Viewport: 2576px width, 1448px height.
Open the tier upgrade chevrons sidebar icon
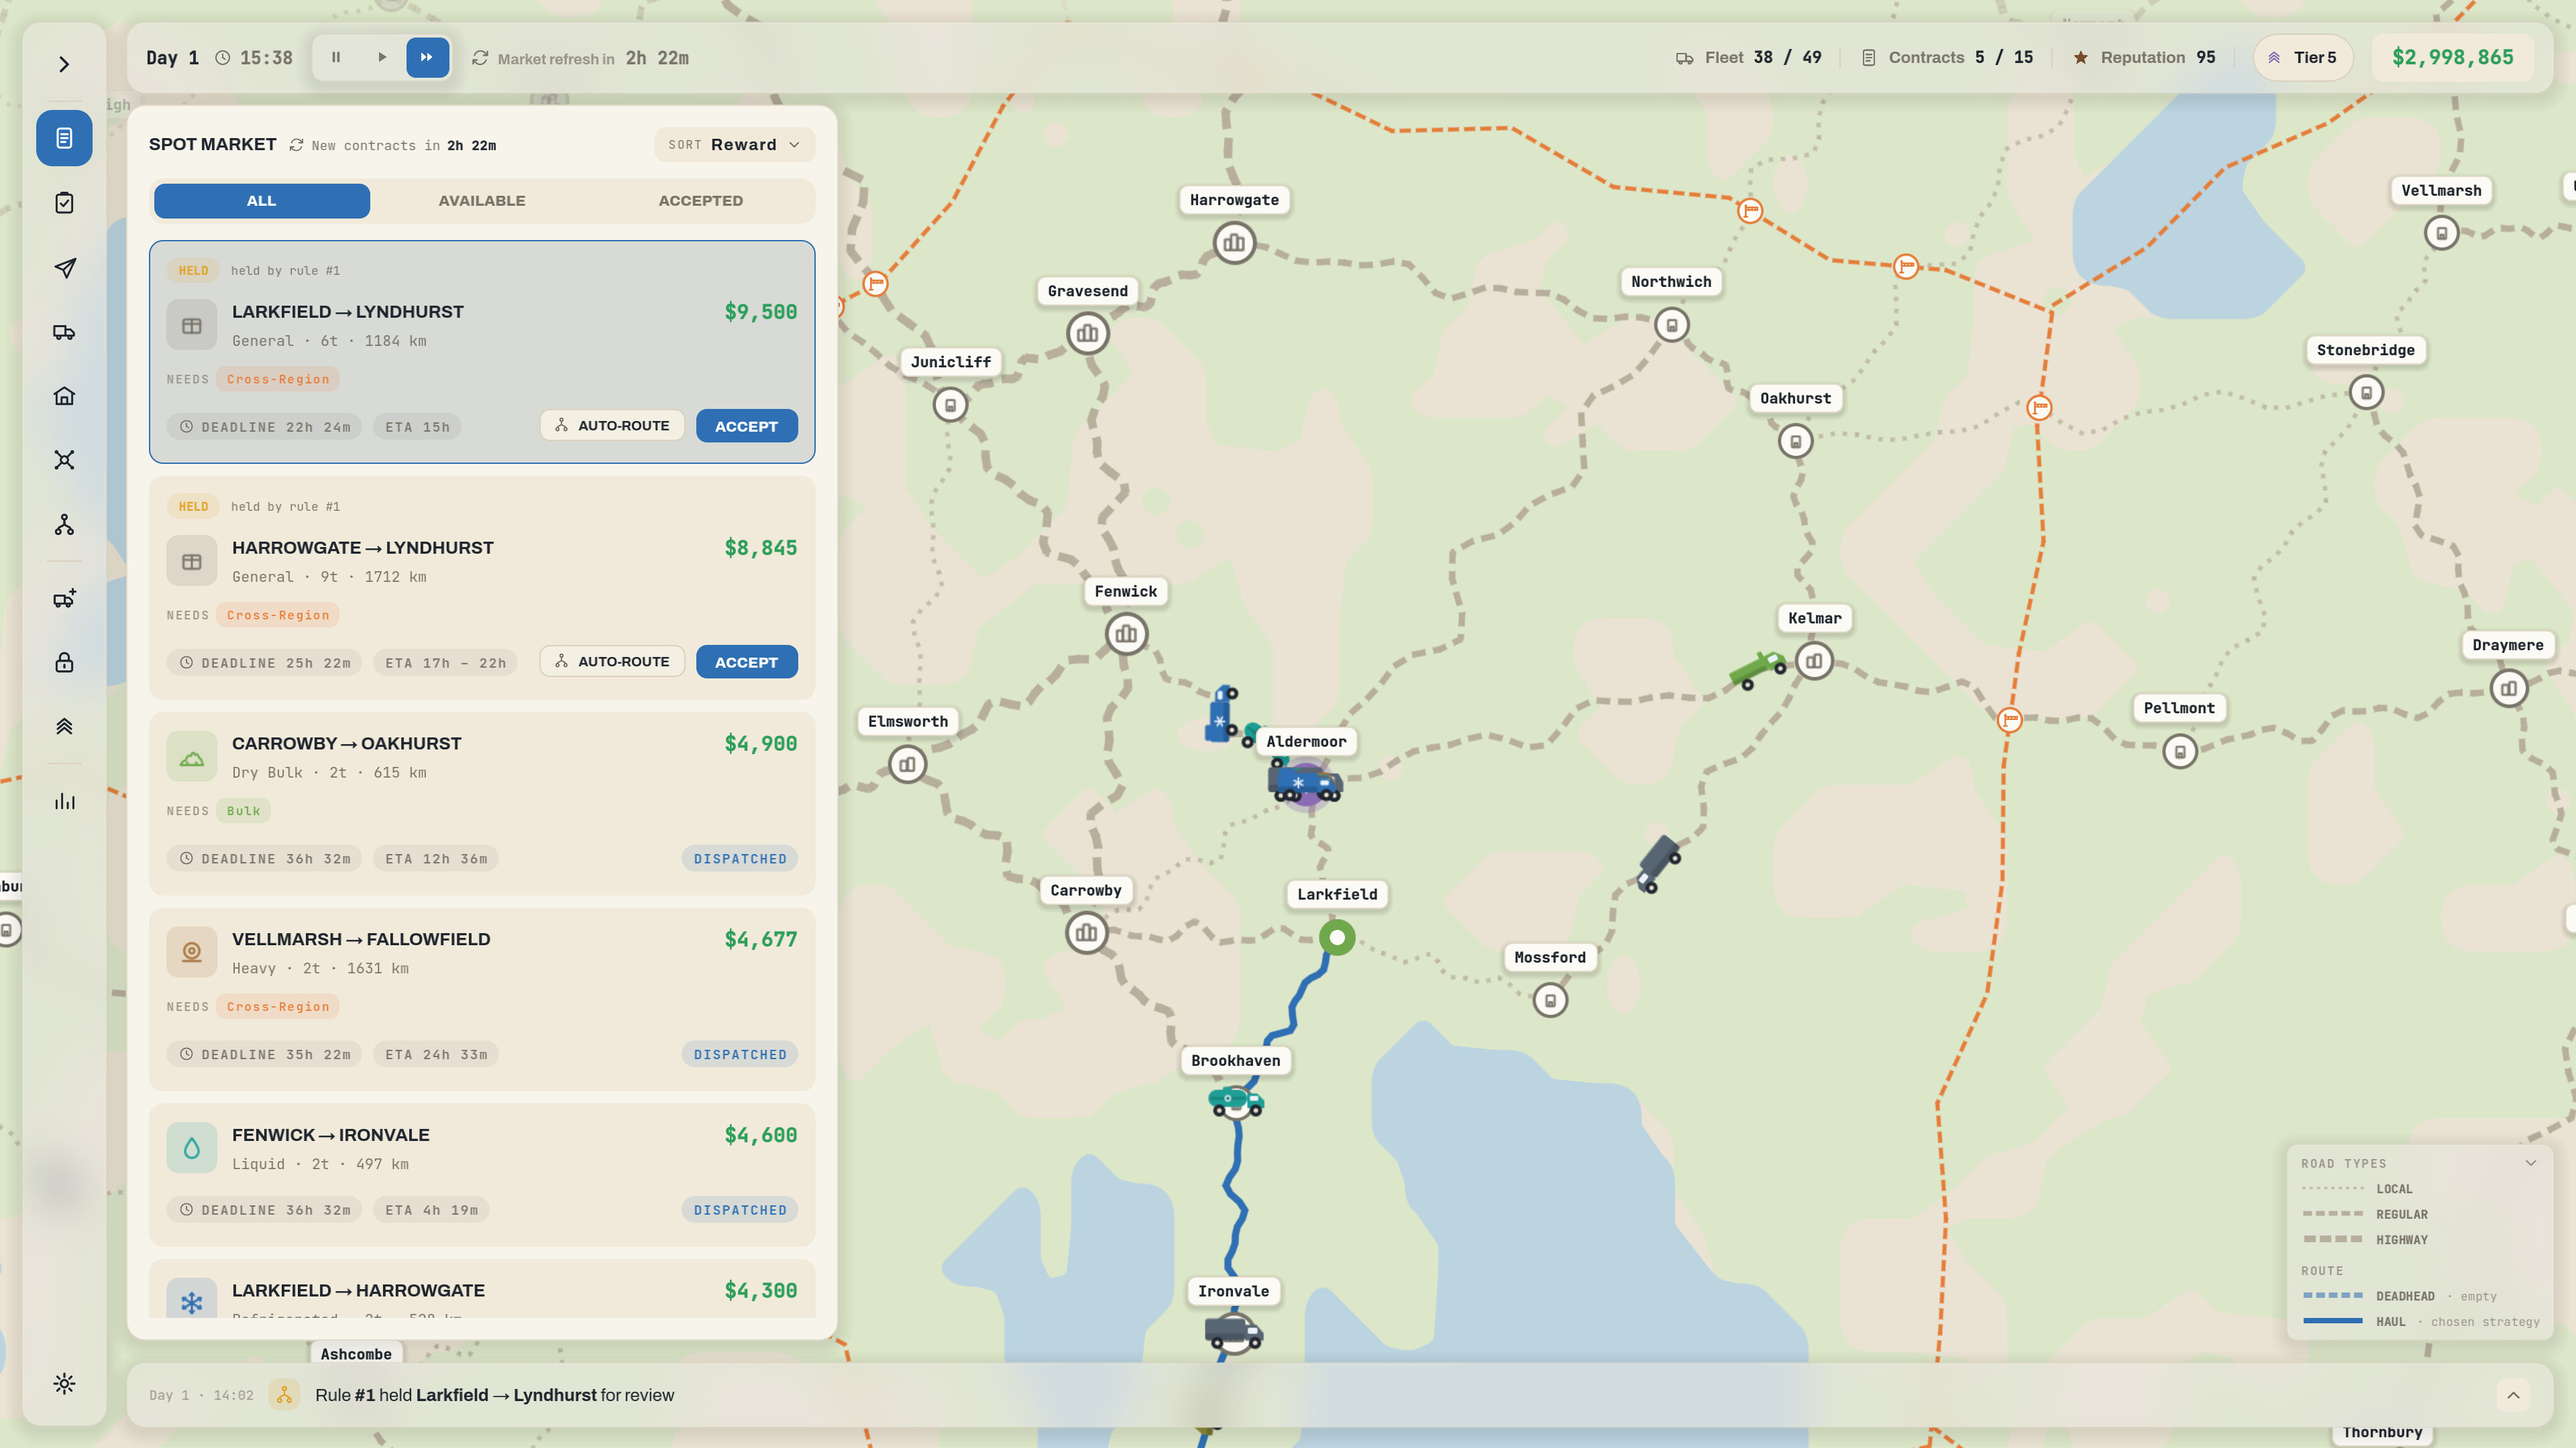(64, 727)
